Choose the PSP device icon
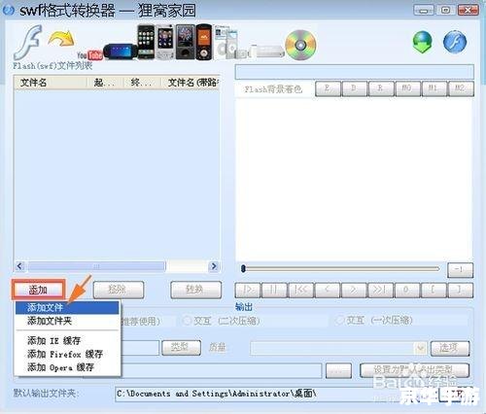Image resolution: width=486 pixels, height=414 pixels. click(x=121, y=52)
